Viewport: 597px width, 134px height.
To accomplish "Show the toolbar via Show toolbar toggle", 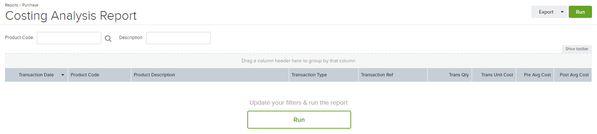I will click(x=577, y=49).
